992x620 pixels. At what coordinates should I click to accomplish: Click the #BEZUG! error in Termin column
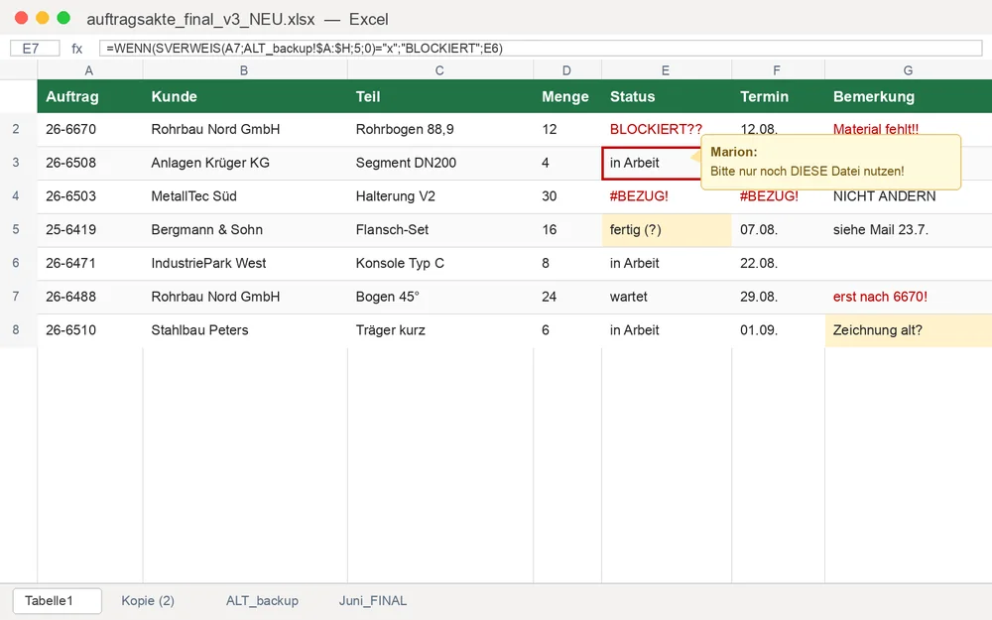pyautogui.click(x=778, y=196)
